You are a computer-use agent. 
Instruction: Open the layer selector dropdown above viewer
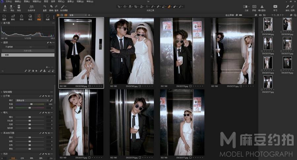coord(78,15)
